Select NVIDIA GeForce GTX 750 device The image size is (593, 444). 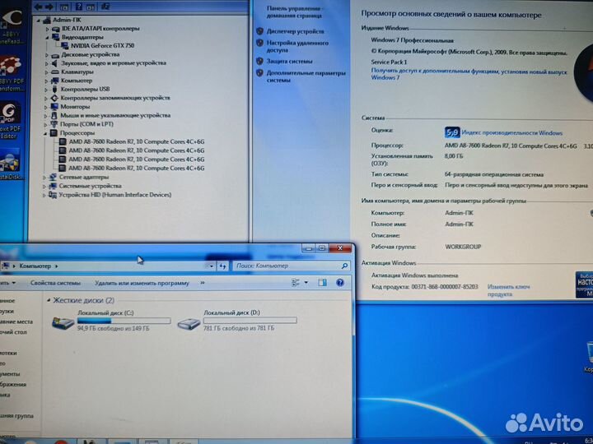[x=102, y=46]
